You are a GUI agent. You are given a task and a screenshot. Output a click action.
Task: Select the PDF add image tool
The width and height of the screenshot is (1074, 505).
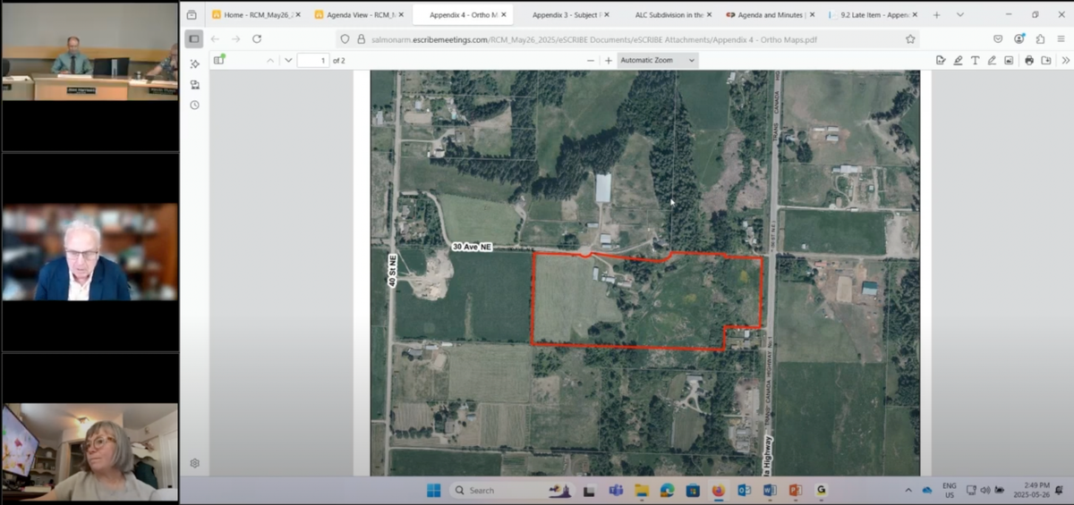pos(1009,60)
